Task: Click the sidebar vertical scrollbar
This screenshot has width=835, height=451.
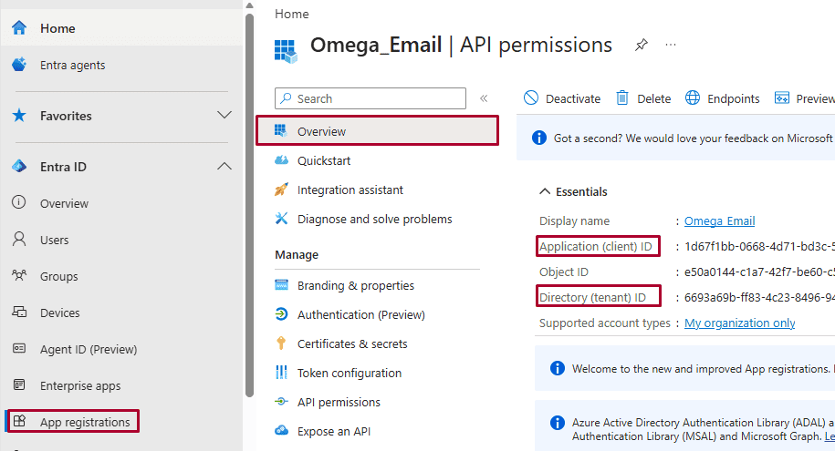Action: 249,205
